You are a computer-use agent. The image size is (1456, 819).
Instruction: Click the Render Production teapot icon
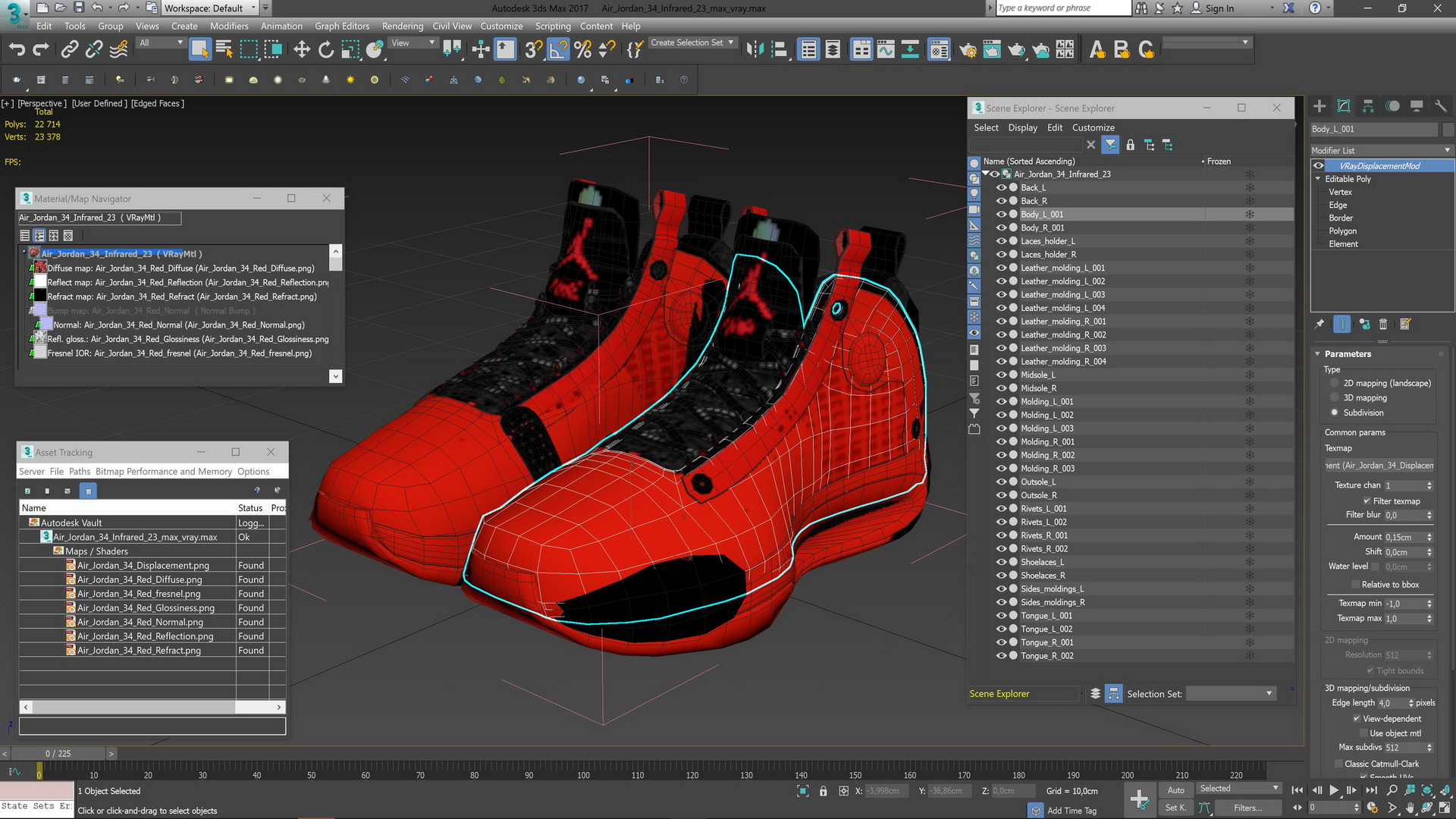[1016, 50]
